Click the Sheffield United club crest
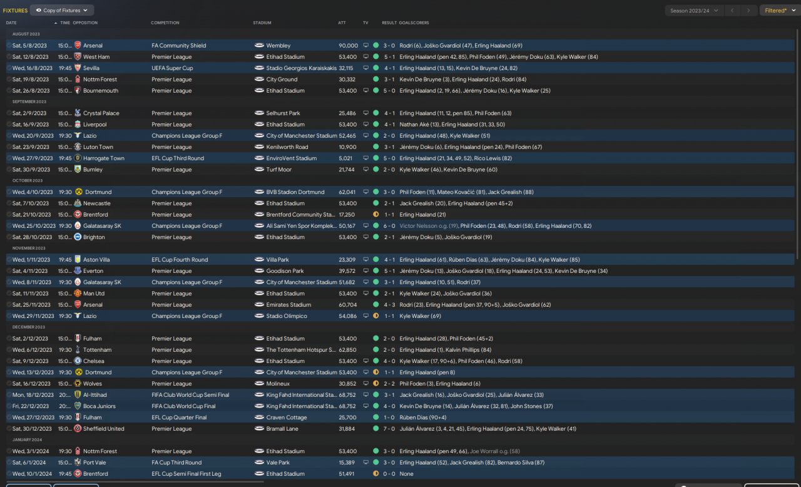This screenshot has height=487, width=801. coord(78,429)
